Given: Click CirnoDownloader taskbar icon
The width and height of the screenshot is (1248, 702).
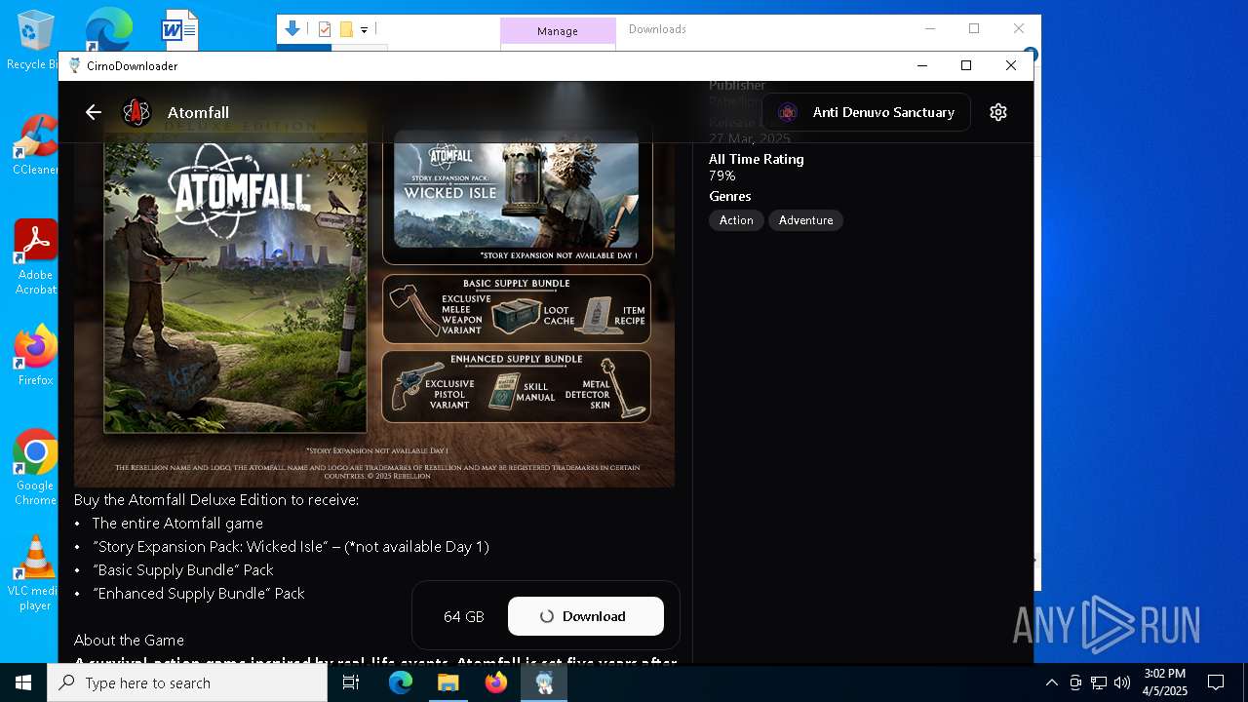Looking at the screenshot, I should (544, 682).
